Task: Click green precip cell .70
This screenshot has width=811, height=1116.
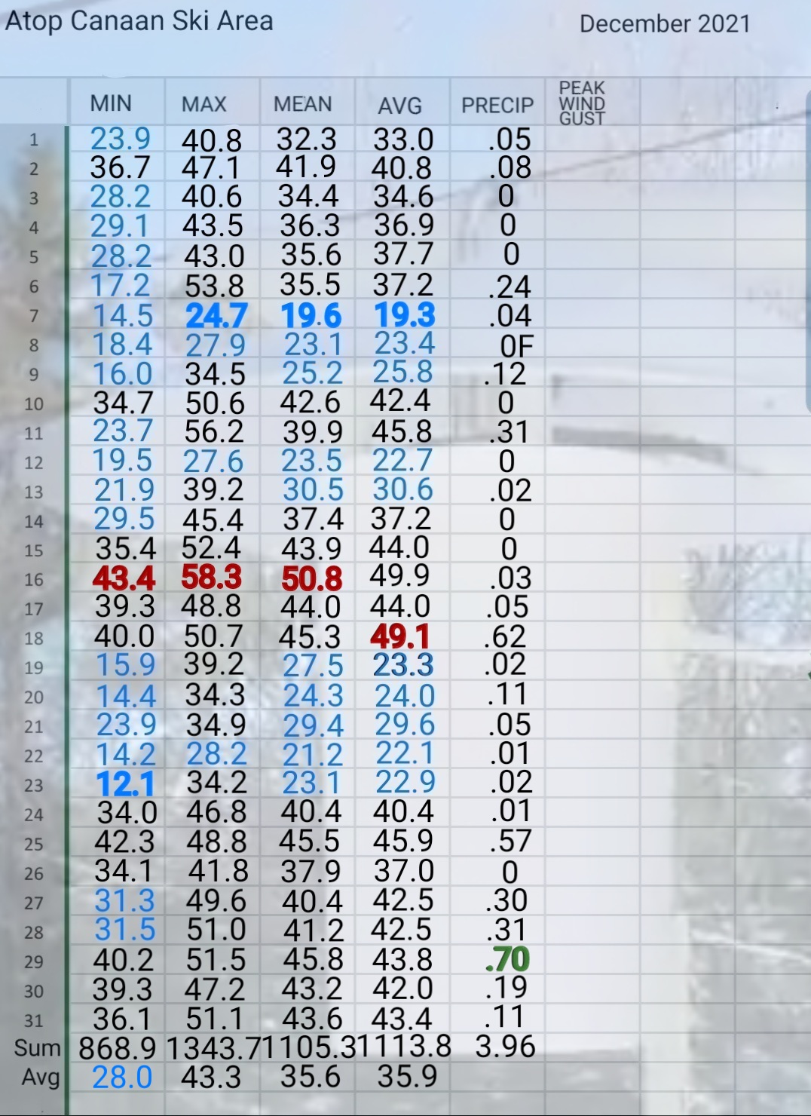Action: (508, 960)
